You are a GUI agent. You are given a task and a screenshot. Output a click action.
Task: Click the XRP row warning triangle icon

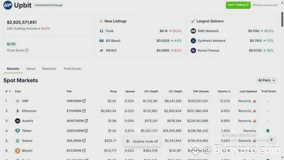(x=254, y=101)
